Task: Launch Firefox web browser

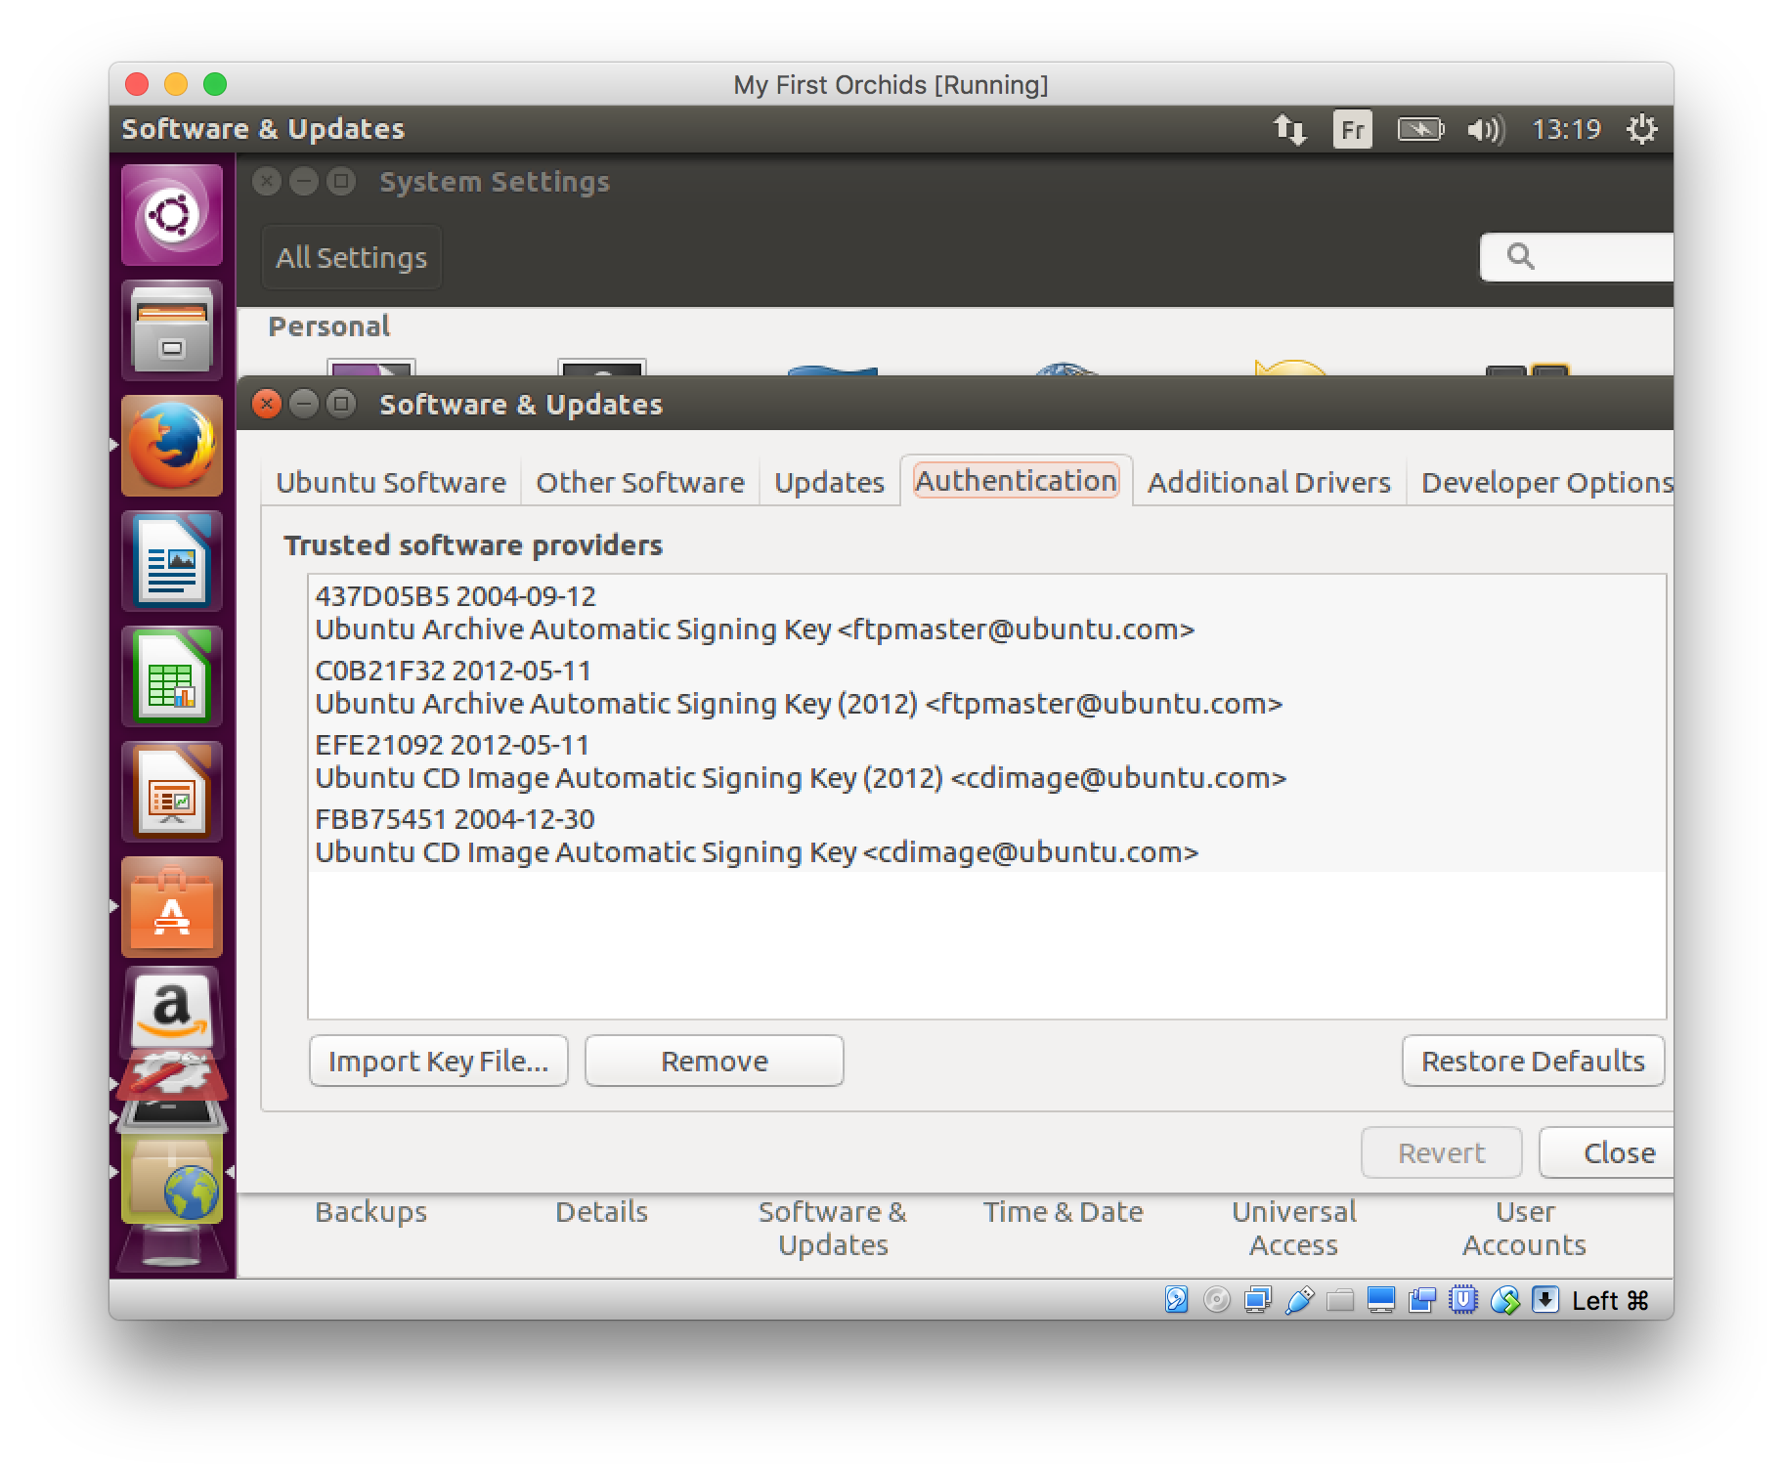Action: click(x=171, y=447)
